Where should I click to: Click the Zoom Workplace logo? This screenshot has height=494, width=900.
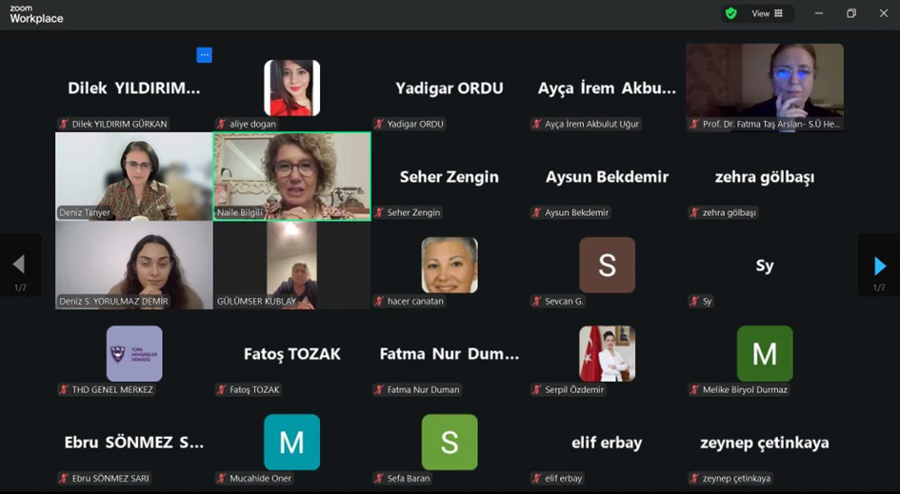click(x=36, y=14)
